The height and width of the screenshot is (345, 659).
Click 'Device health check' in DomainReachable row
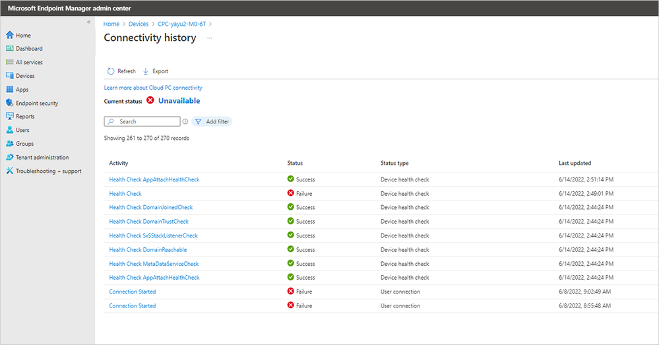405,249
